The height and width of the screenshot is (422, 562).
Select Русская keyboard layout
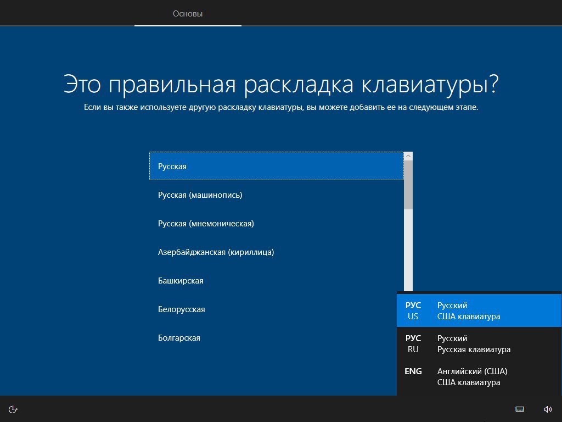(x=277, y=166)
